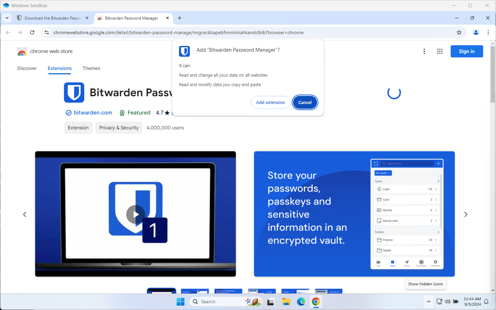Launch Microsoft Edge from taskbar

click(x=301, y=302)
